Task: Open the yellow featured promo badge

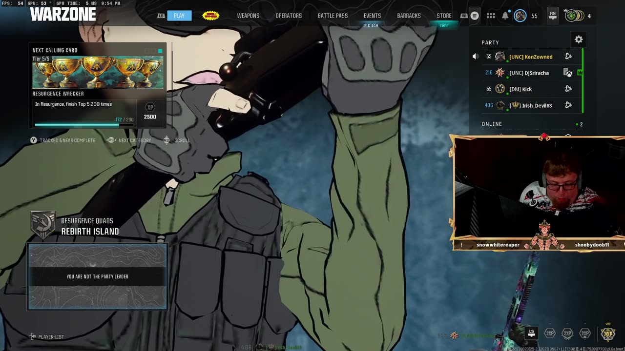Action: (210, 16)
